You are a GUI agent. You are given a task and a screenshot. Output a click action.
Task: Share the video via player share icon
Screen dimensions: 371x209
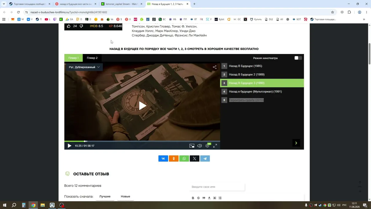(x=214, y=67)
